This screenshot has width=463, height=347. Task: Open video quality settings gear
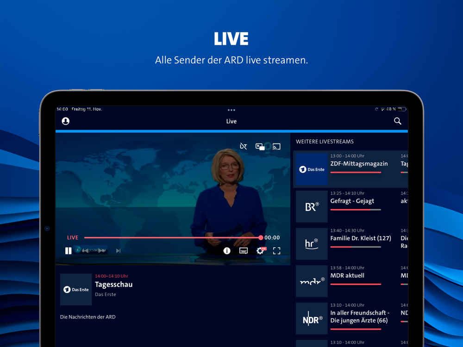[x=260, y=250]
